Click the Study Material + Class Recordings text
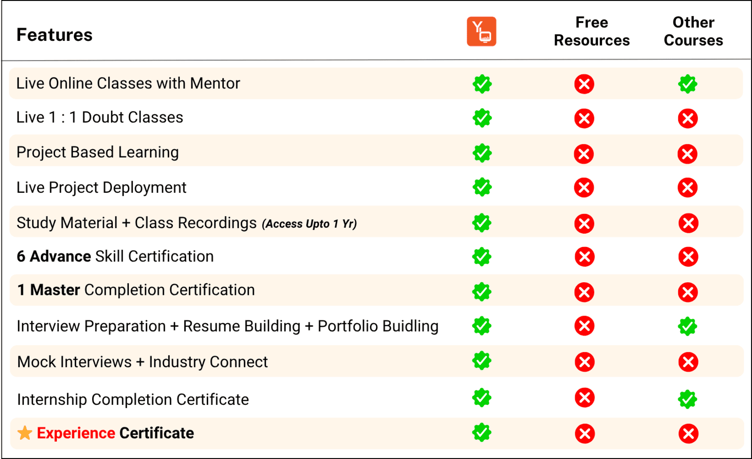Screen dimensions: 752x459 click(137, 223)
